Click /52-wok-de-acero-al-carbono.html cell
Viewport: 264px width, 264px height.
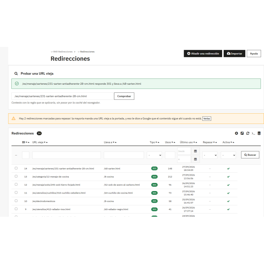click(122, 185)
